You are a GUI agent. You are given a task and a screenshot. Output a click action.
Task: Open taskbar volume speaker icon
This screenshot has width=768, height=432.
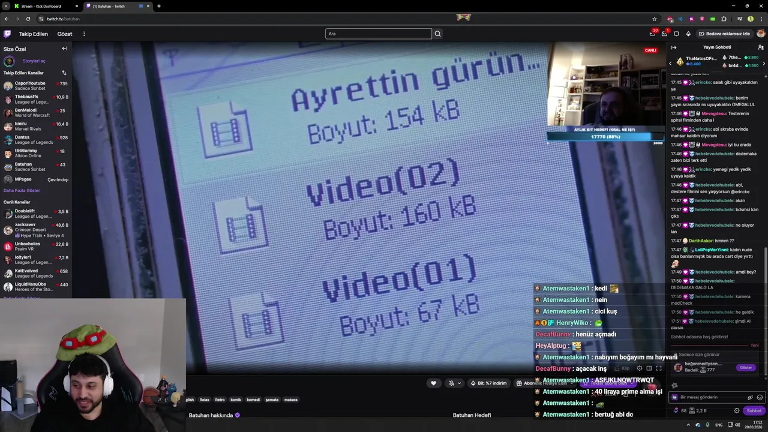click(x=737, y=425)
